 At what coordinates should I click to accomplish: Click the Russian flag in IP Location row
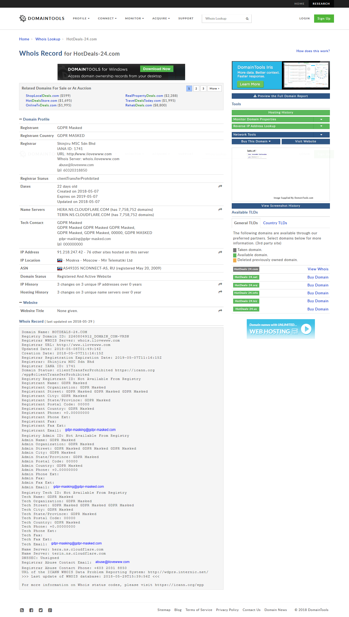tap(59, 260)
